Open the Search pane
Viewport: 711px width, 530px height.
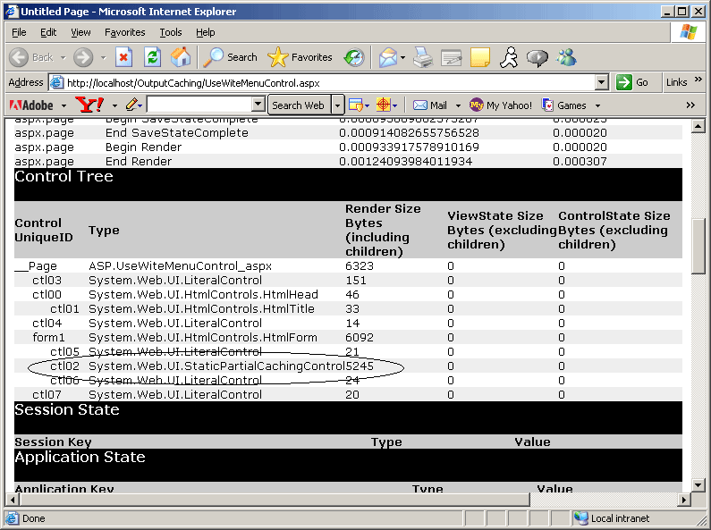coord(231,57)
